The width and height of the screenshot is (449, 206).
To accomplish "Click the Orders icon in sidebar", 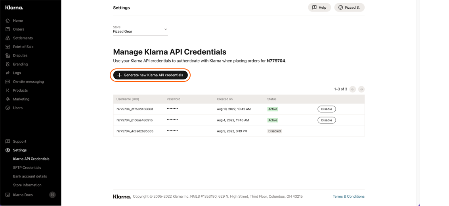I will click(x=8, y=29).
